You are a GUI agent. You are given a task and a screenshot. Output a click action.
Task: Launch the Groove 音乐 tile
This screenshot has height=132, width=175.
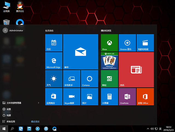tap(127, 43)
